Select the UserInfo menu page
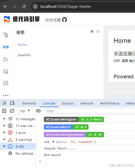 tap(24, 55)
